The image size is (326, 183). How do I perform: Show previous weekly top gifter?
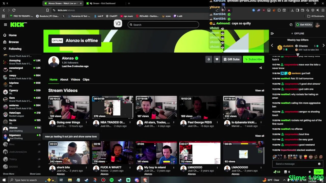coord(272,46)
